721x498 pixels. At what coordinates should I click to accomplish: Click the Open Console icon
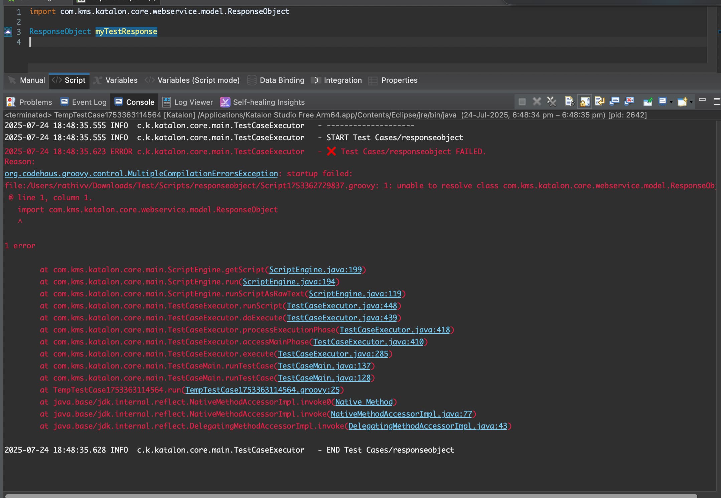[682, 101]
